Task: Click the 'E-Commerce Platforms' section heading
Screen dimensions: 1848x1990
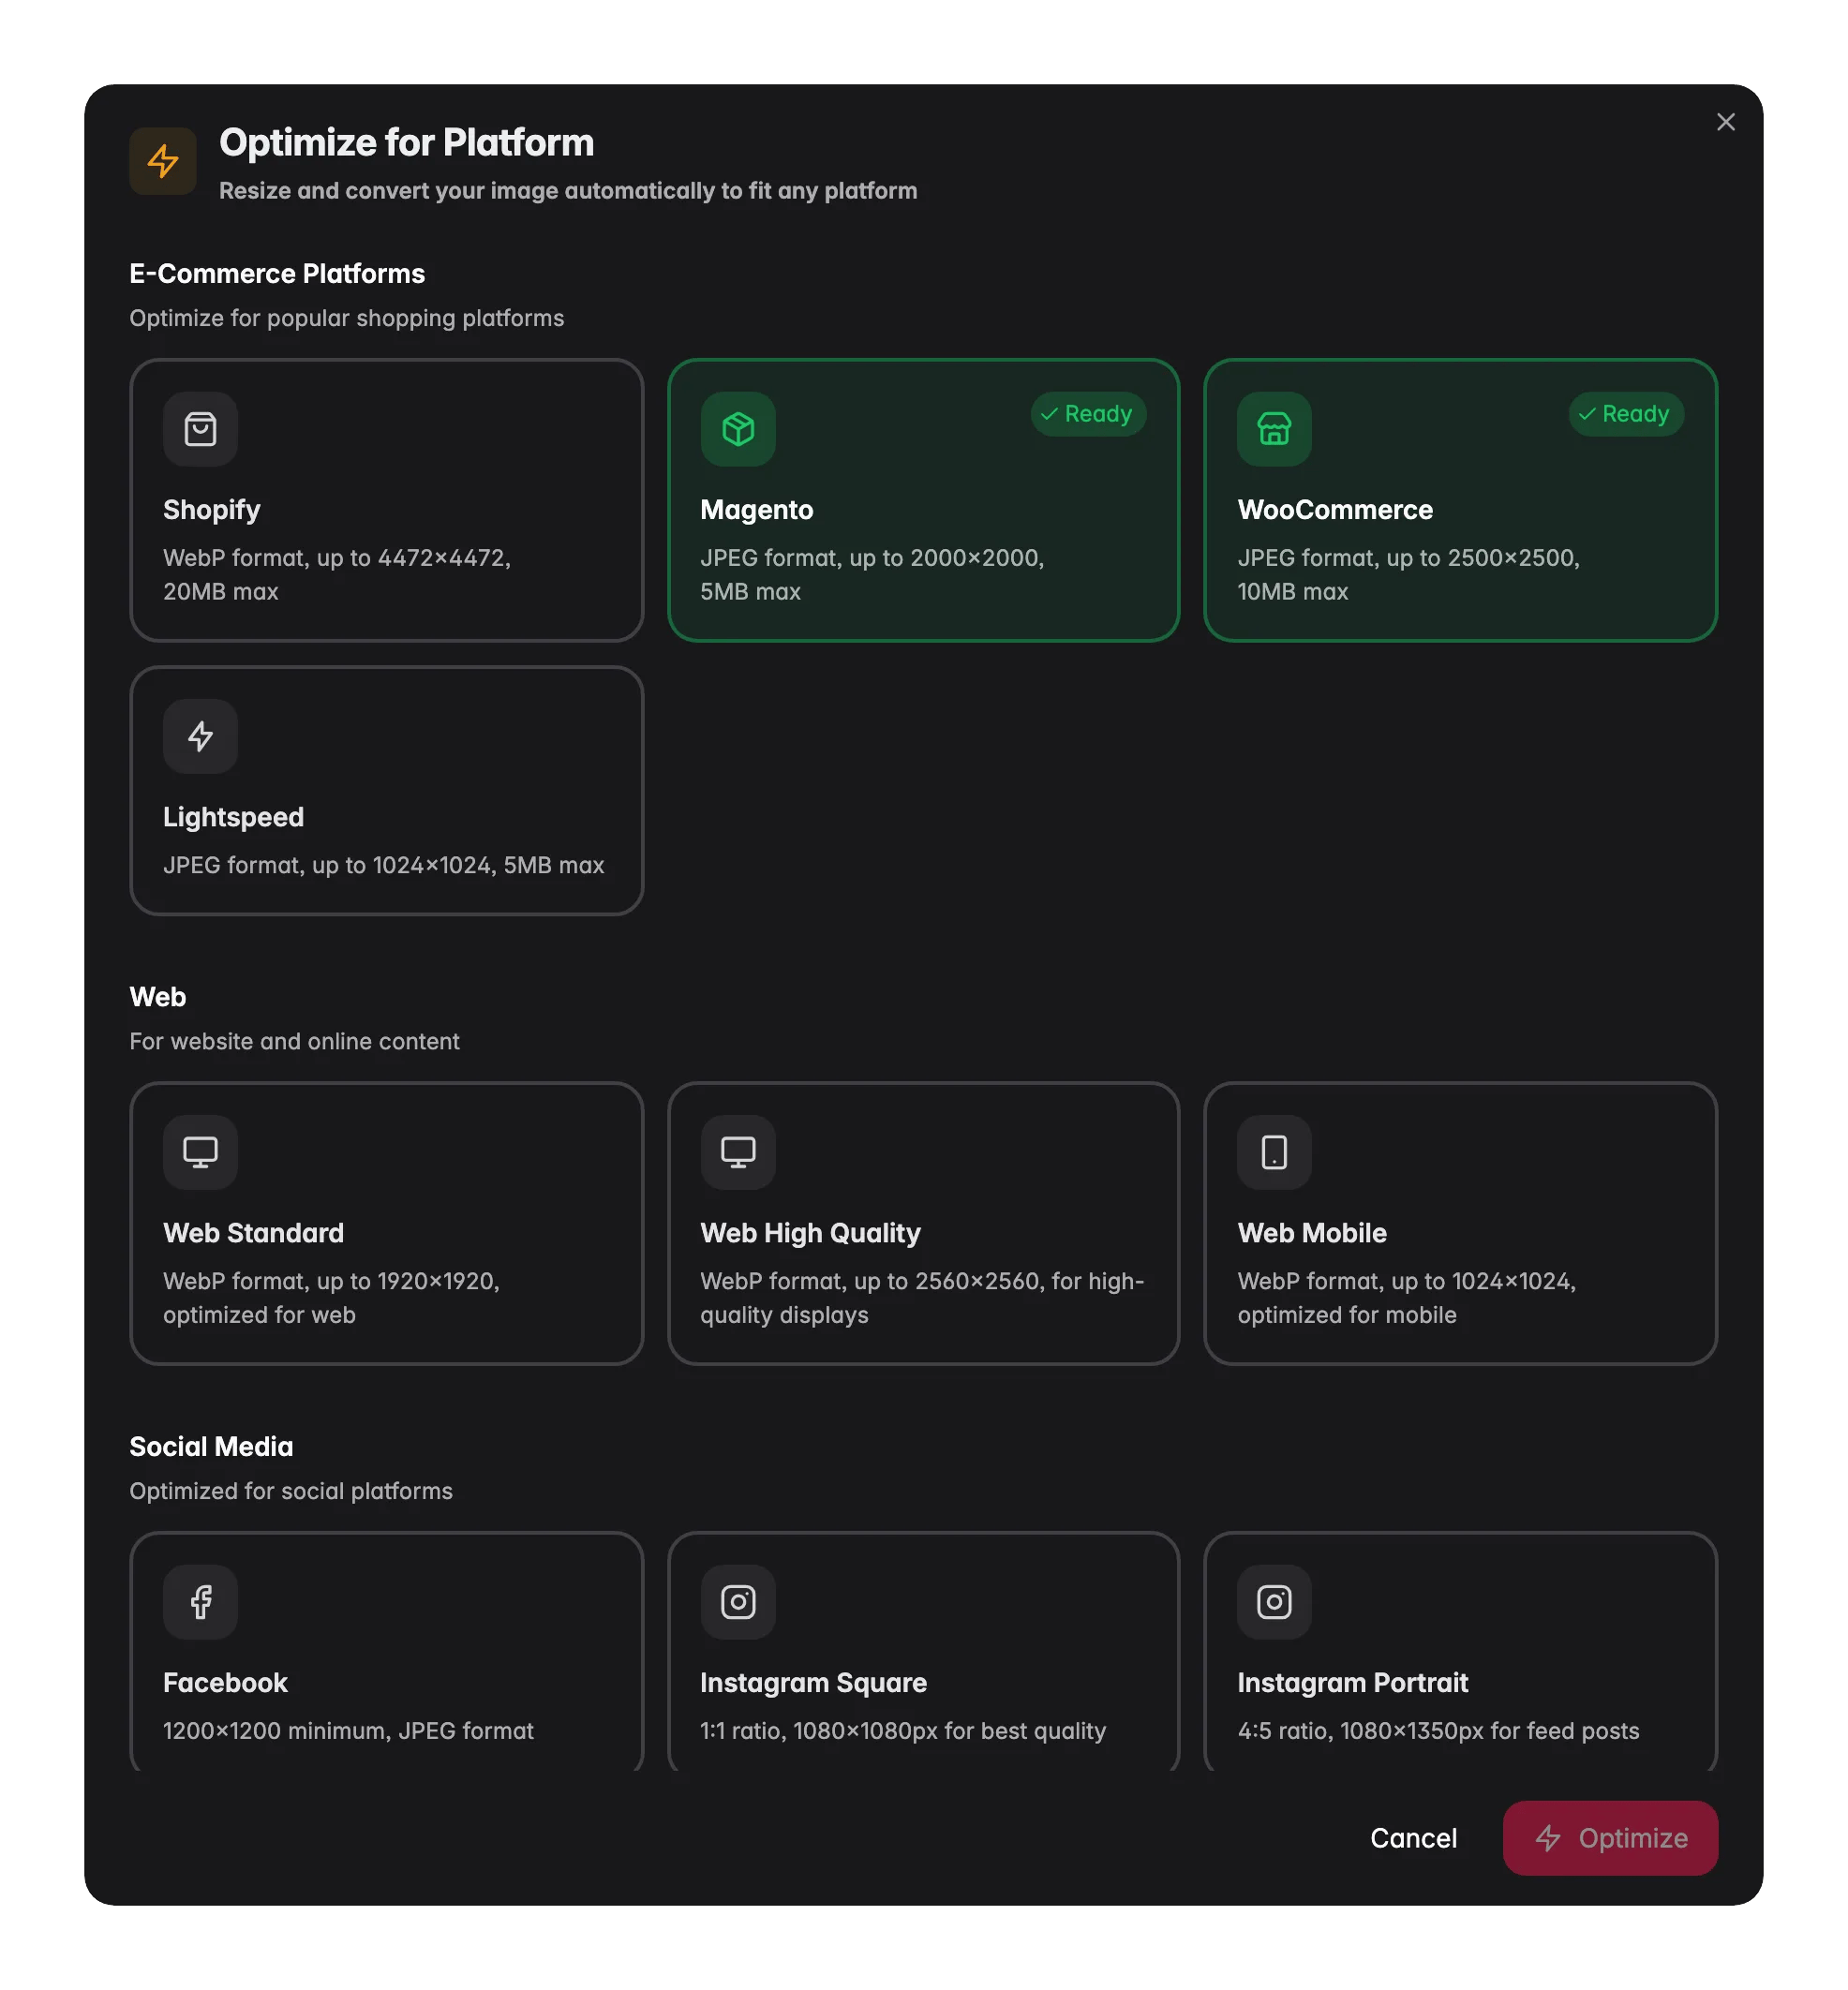Action: pyautogui.click(x=277, y=274)
